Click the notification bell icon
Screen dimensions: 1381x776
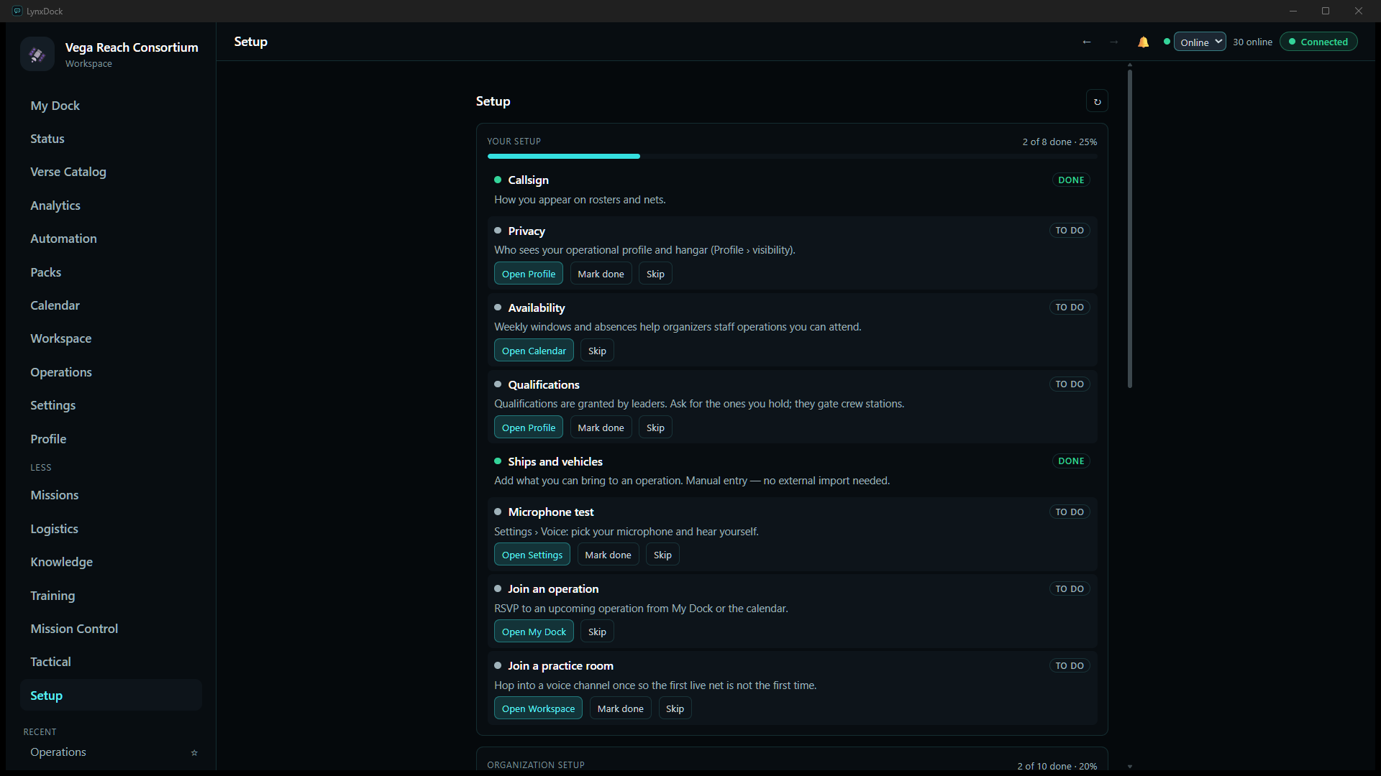click(x=1143, y=42)
